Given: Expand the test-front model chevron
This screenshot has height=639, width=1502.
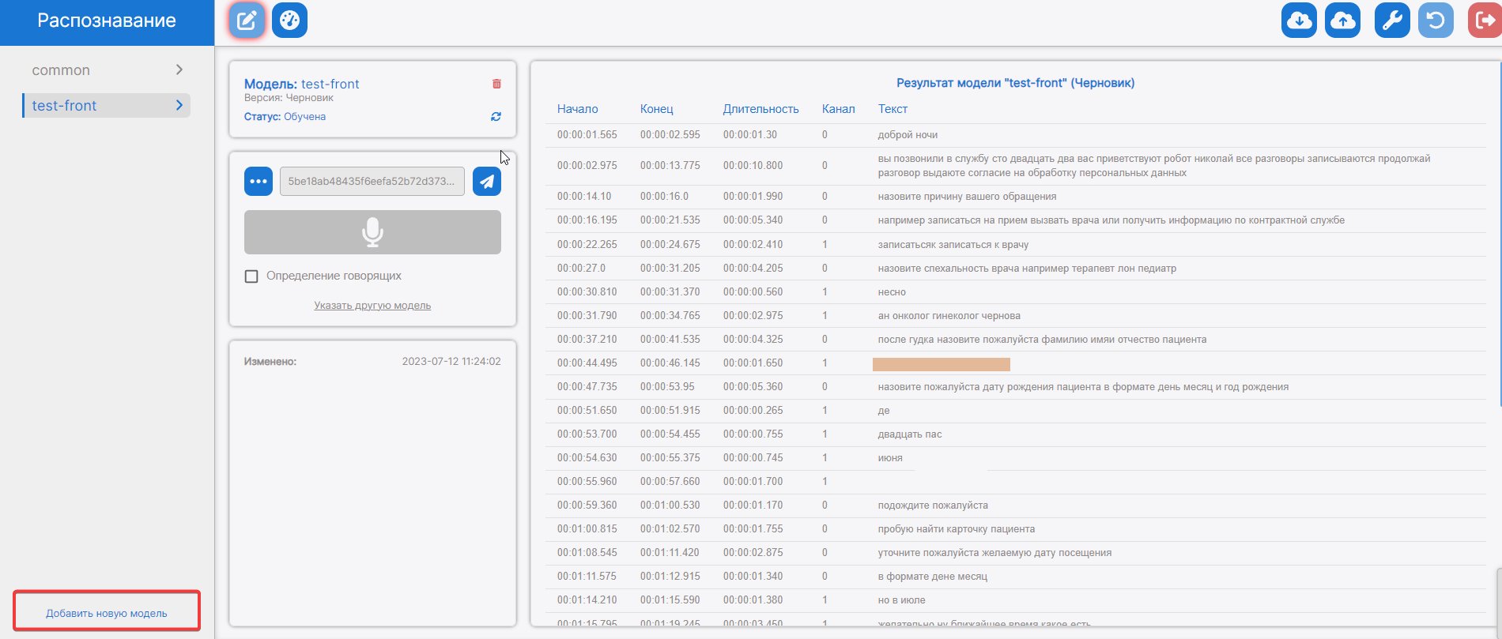Looking at the screenshot, I should 179,105.
